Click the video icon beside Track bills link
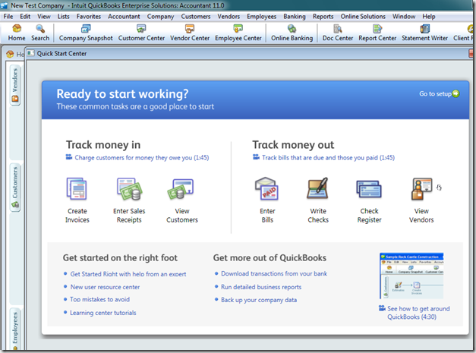 pos(257,157)
